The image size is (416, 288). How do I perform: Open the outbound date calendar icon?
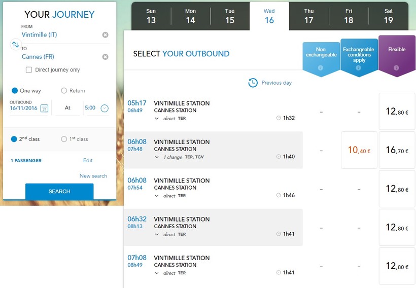tap(44, 109)
